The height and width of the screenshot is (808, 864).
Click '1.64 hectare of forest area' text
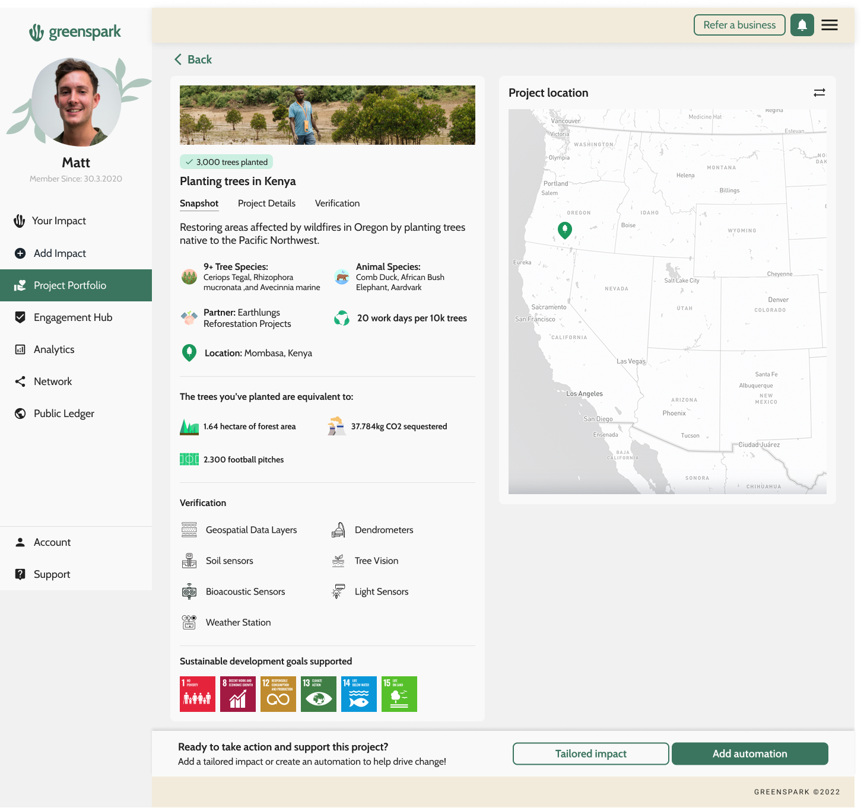tap(249, 427)
